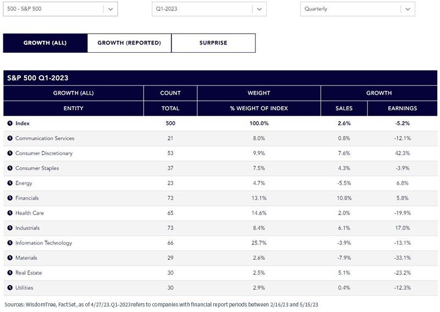The image size is (440, 312).
Task: Click the clock icon beside Energy
Action: [10, 183]
